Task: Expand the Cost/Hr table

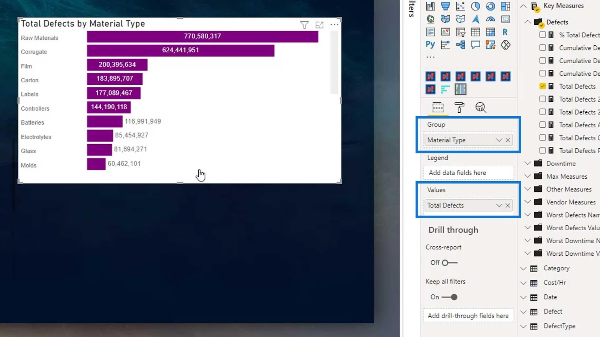Action: pos(523,283)
